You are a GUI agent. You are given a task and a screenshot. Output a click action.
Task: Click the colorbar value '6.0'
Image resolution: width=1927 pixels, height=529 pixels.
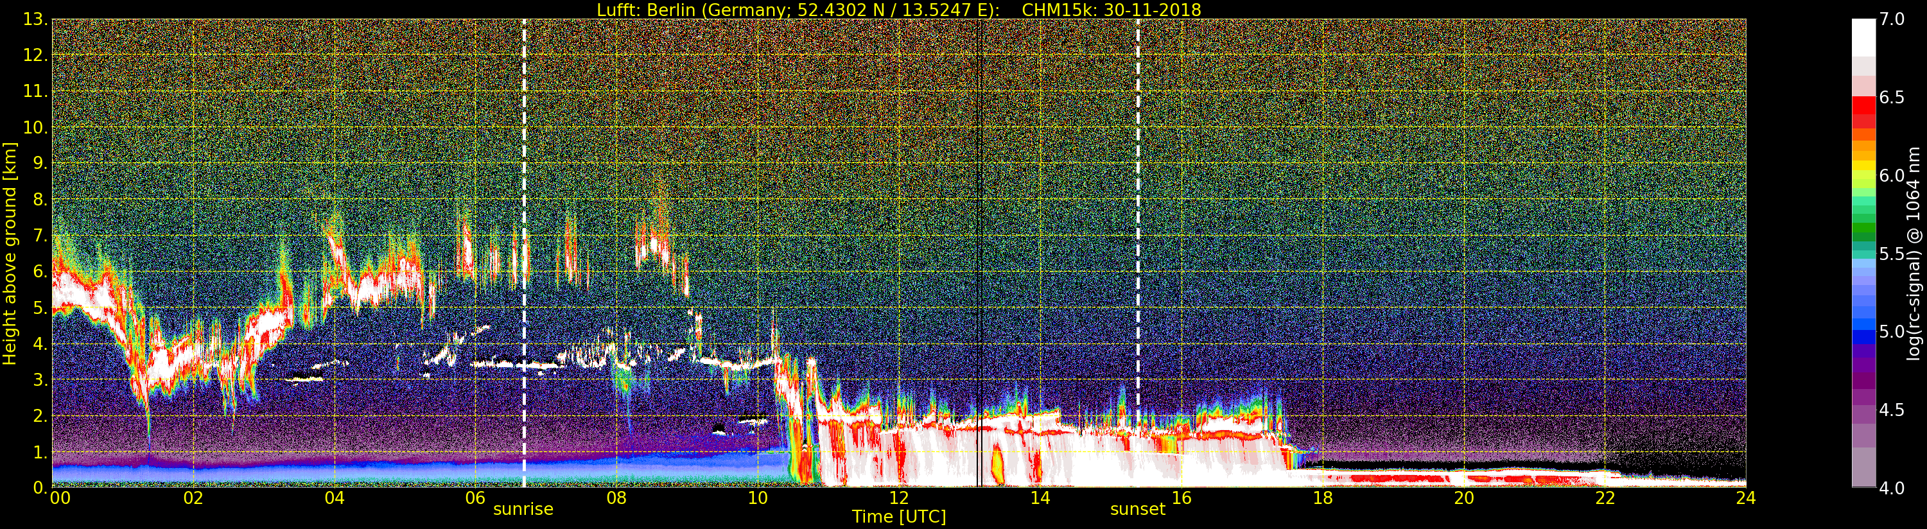click(x=1892, y=176)
